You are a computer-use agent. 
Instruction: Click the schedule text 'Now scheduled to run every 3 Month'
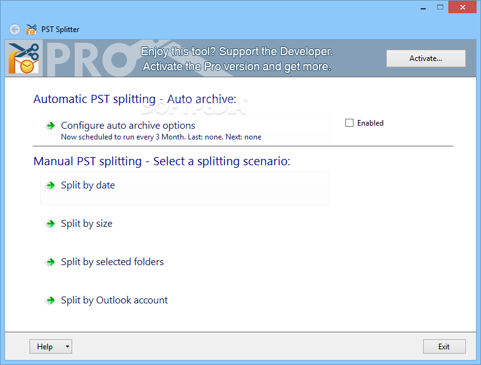point(123,137)
